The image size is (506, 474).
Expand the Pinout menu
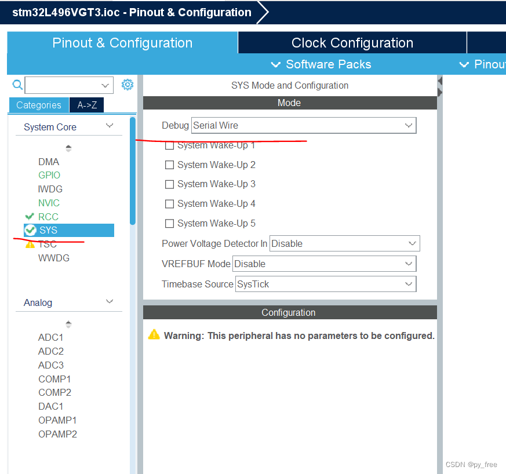point(482,64)
